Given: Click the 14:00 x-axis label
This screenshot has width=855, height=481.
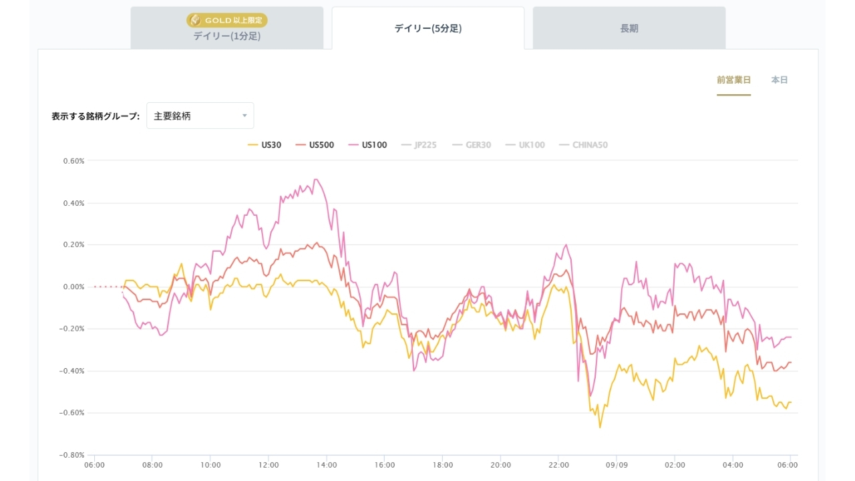Looking at the screenshot, I should click(x=327, y=465).
